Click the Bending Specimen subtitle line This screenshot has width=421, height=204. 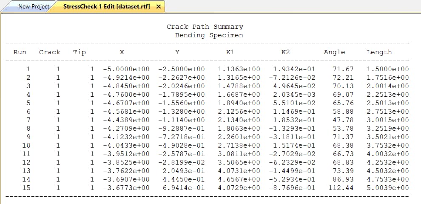pos(209,35)
